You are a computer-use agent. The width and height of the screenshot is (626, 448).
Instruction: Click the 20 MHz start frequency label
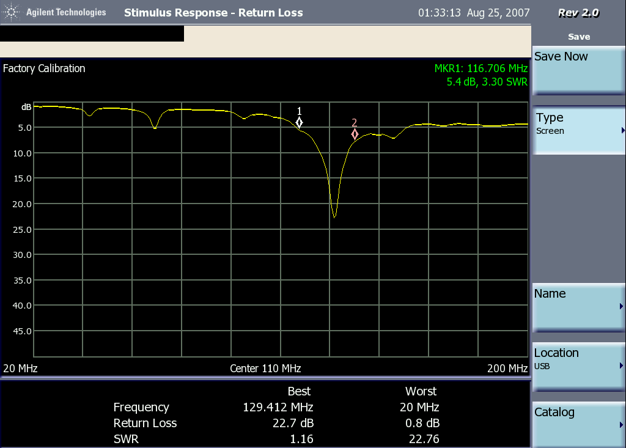(20, 369)
